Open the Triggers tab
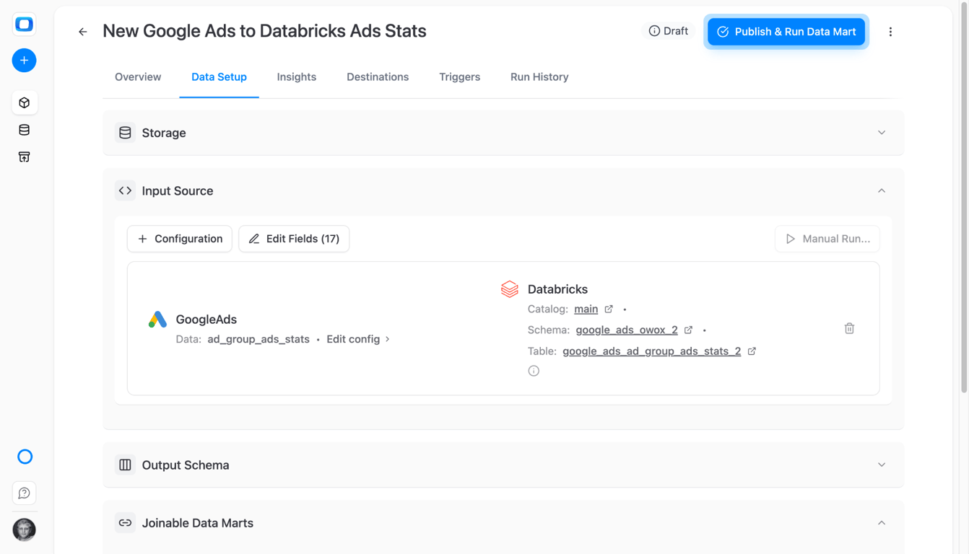Image resolution: width=969 pixels, height=554 pixels. (x=459, y=77)
